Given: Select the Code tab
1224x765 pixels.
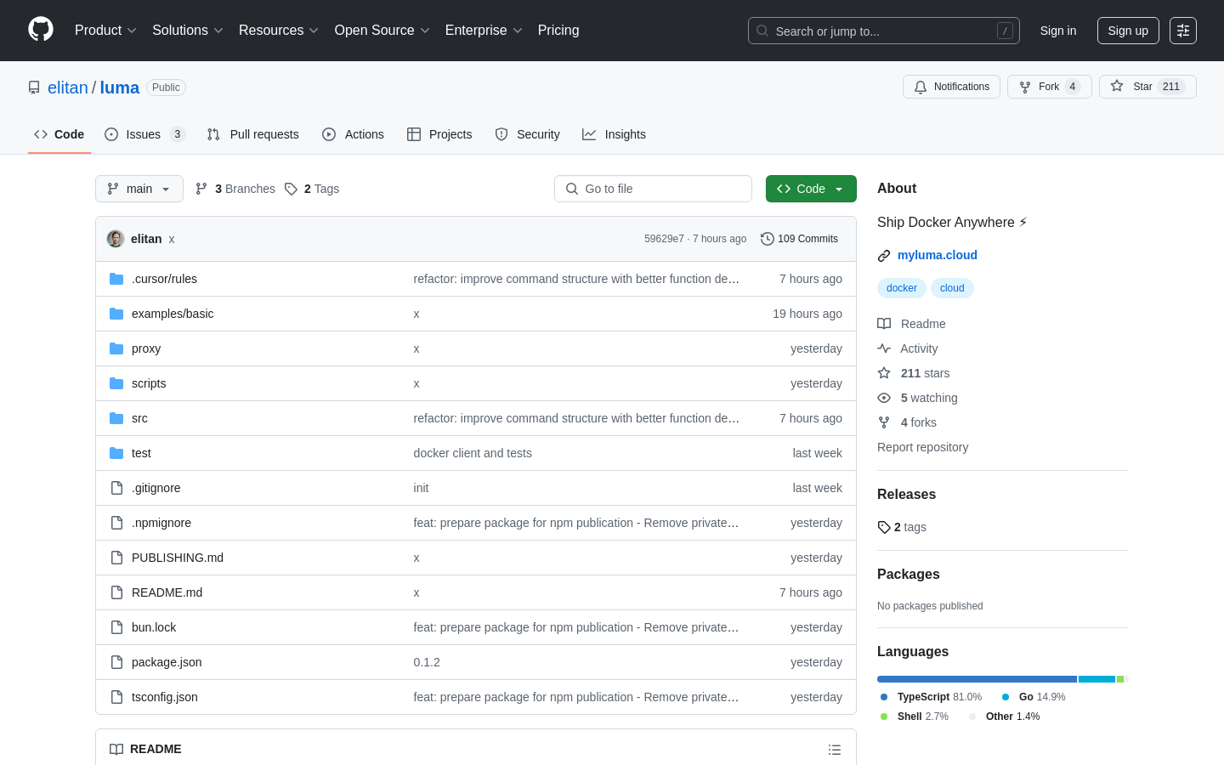Looking at the screenshot, I should 59,134.
